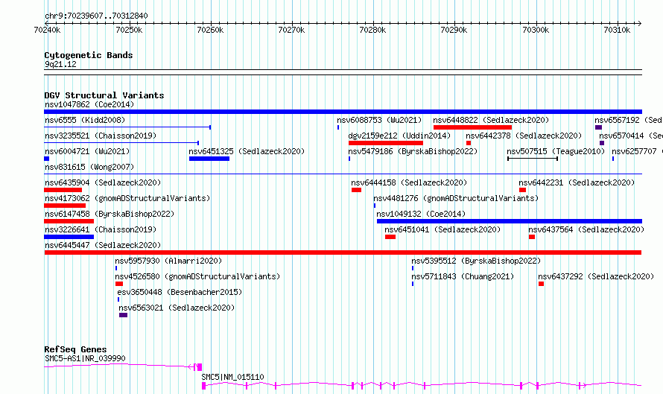Click the blue bar under nsv1049132
The image size is (663, 394).
coord(509,221)
